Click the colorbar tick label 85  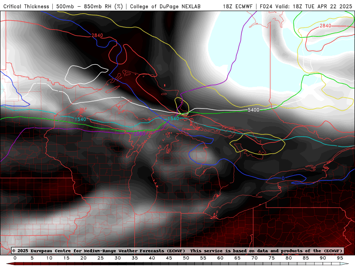coord(306,258)
